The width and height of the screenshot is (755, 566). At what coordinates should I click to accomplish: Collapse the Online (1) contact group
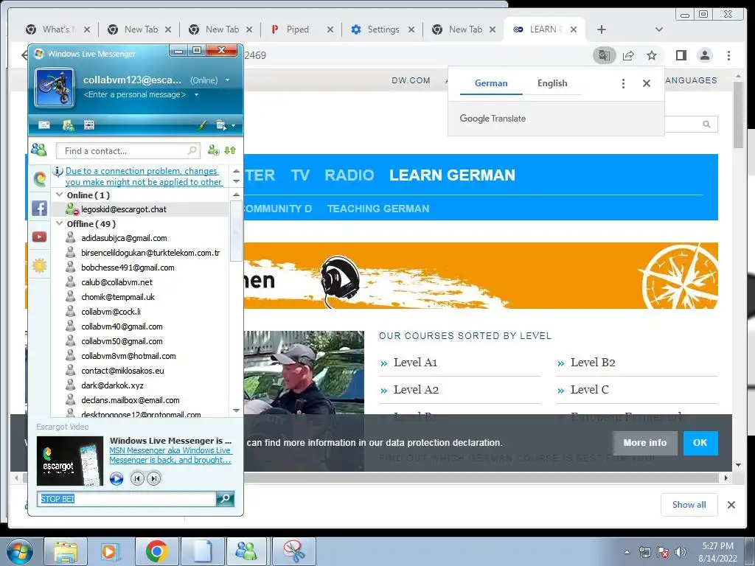[x=60, y=195]
